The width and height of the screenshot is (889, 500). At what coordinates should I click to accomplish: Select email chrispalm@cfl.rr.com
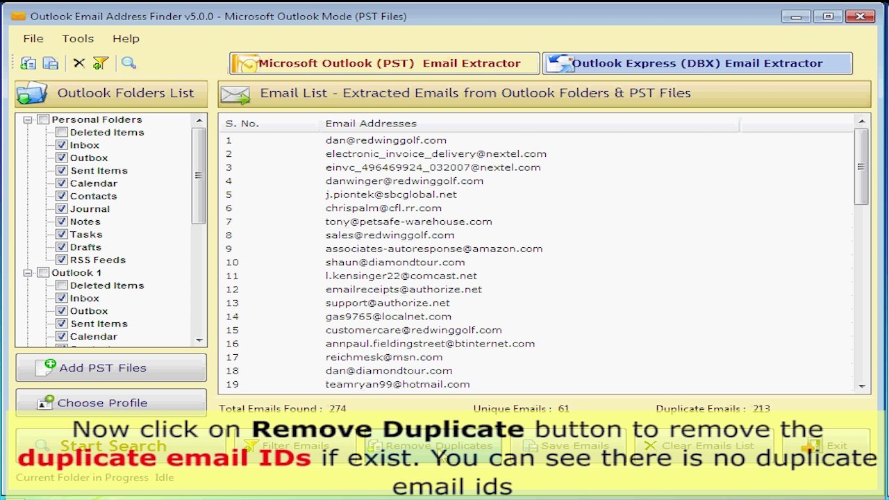pyautogui.click(x=383, y=208)
